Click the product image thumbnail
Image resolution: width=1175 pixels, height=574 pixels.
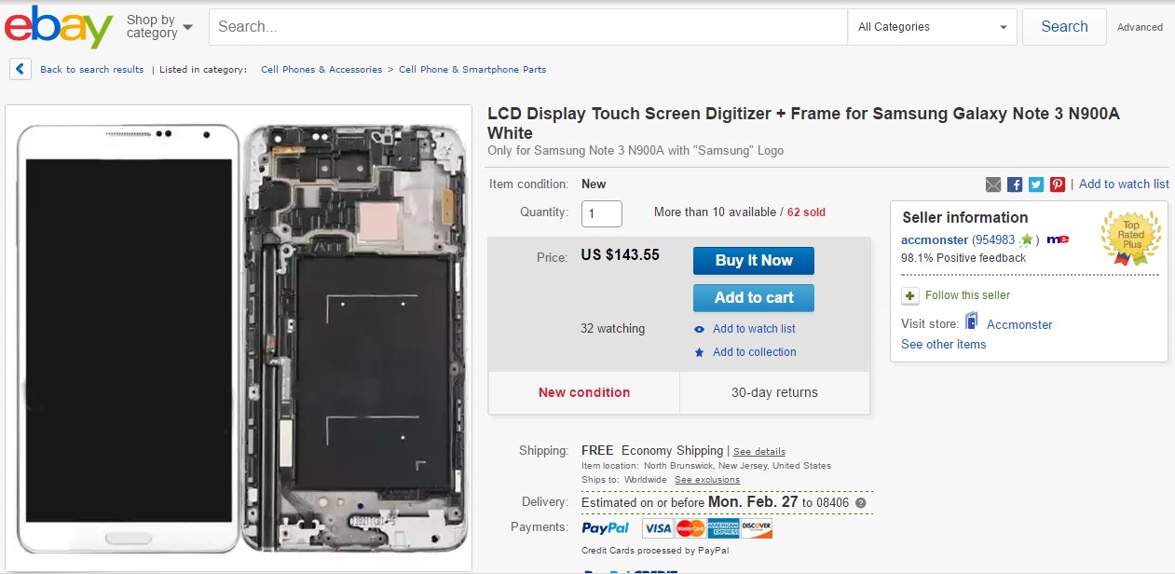(239, 337)
